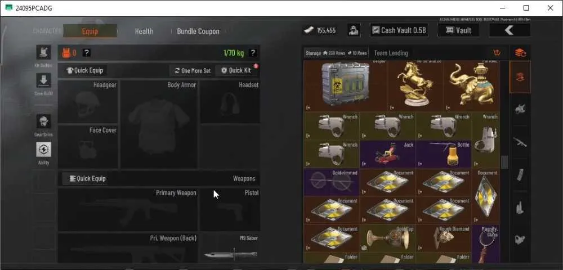
Task: Switch to the Health tab
Action: coord(144,31)
